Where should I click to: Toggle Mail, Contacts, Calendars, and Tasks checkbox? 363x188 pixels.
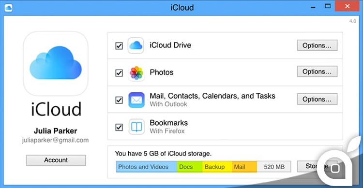coord(119,100)
